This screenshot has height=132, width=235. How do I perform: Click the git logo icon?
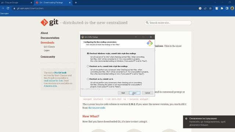click(44, 22)
